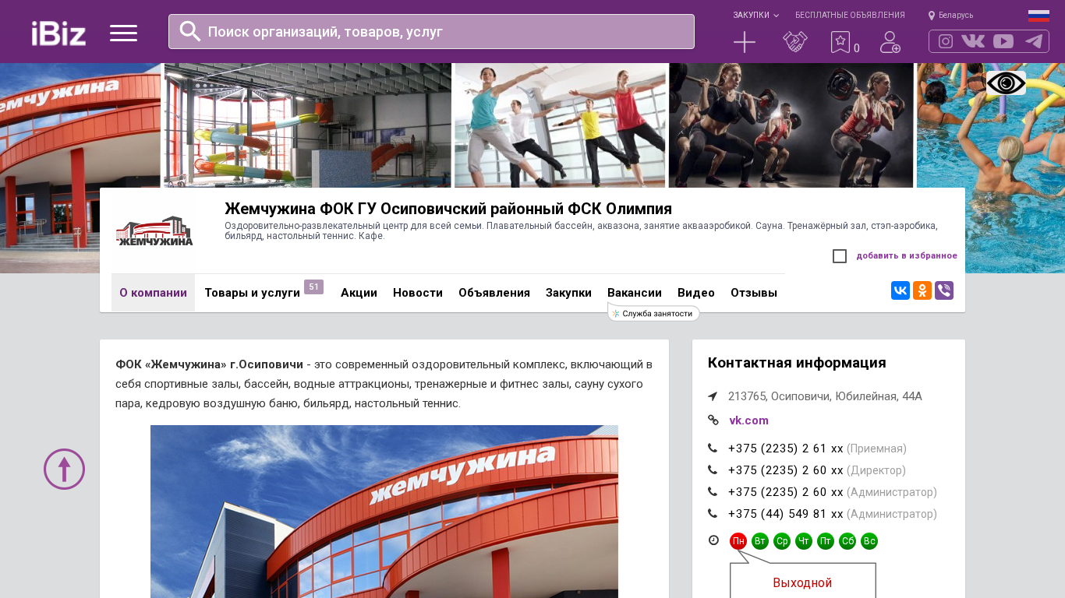The width and height of the screenshot is (1065, 598).
Task: Open the Жемчужина building photo in article
Action: coord(384,512)
